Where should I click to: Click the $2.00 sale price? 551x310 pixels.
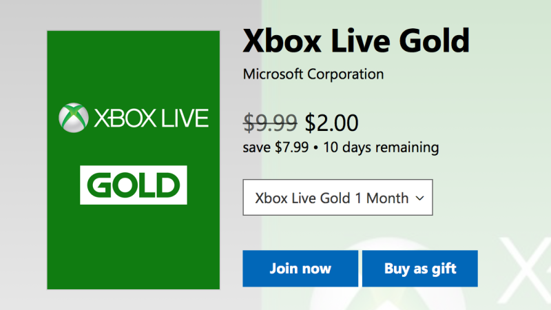[332, 123]
